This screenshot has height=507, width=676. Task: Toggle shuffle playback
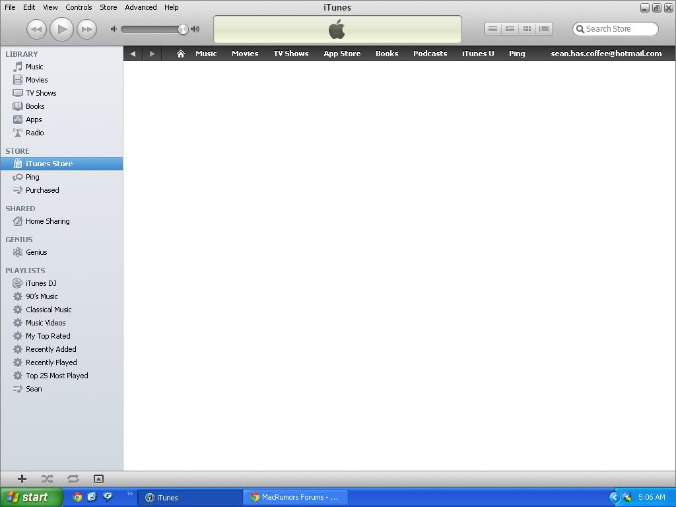click(x=47, y=479)
